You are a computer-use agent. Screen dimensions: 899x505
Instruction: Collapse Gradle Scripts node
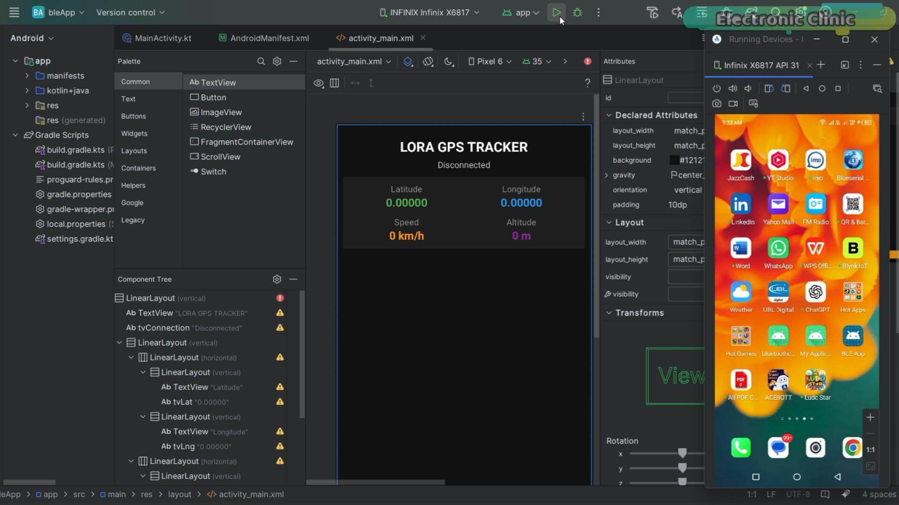[15, 135]
